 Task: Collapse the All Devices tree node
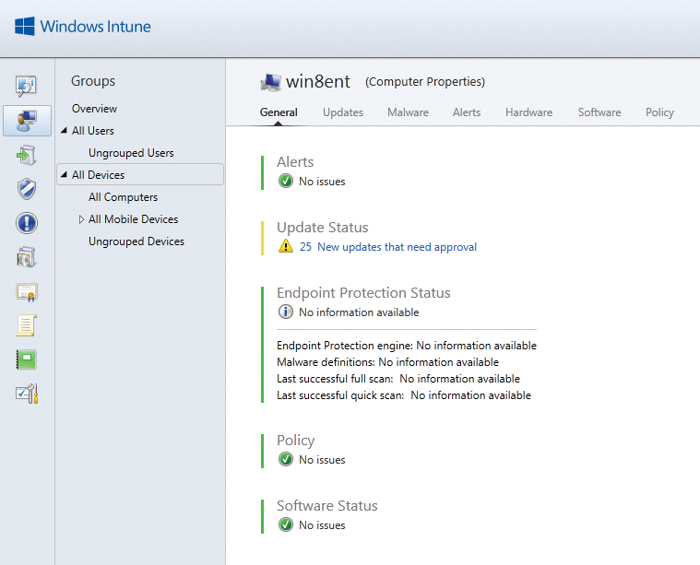pyautogui.click(x=64, y=174)
